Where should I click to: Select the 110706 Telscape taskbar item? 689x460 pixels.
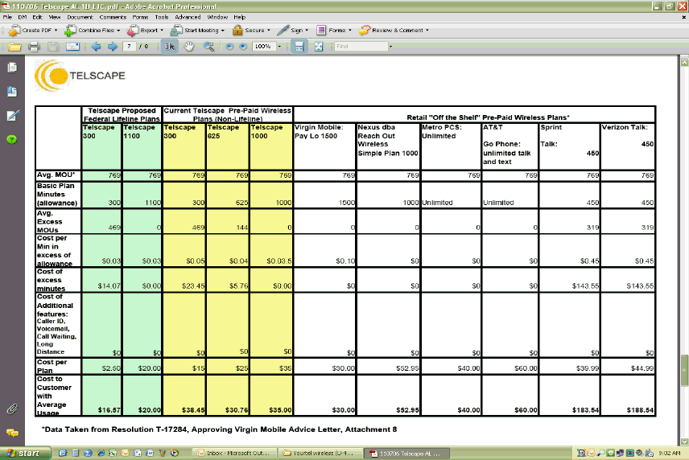coord(409,453)
